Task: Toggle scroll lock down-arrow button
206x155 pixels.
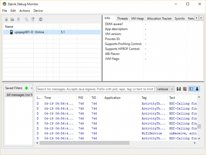Action: tap(197, 89)
